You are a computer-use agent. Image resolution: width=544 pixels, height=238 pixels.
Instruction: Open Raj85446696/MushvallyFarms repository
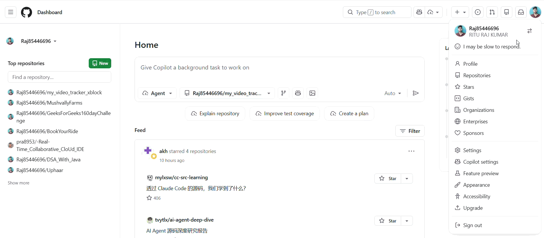point(49,103)
